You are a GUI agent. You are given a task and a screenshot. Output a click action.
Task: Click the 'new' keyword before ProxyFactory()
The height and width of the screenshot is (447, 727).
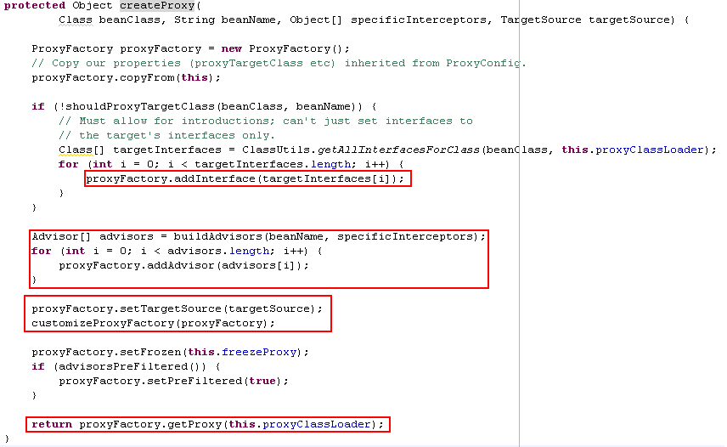point(231,48)
